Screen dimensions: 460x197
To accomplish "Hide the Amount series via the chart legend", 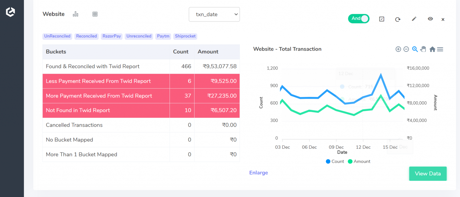I will coord(359,161).
